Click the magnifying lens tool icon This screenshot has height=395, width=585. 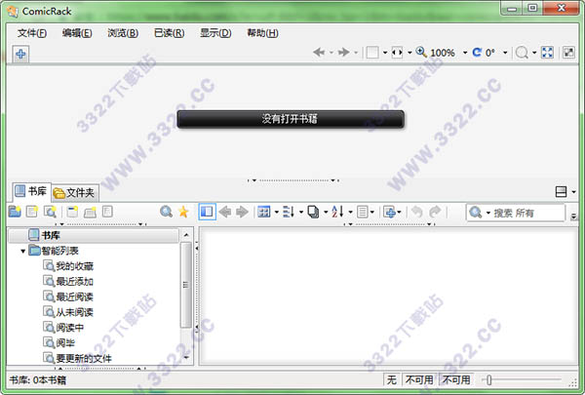(522, 53)
